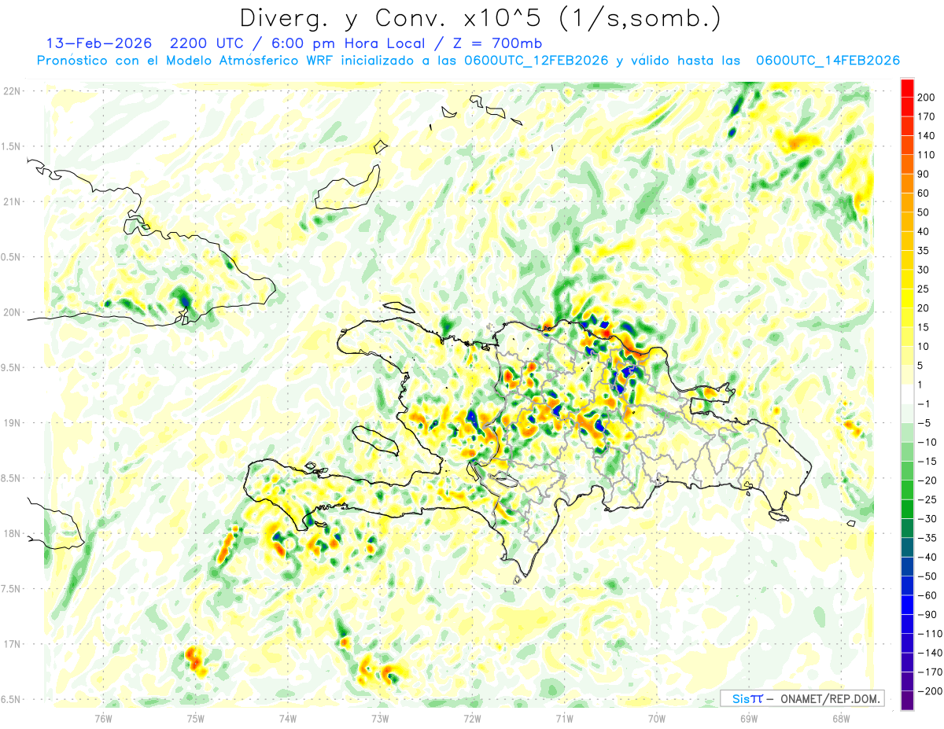Click the positive 90 color scale label
944x729 pixels.
(x=924, y=174)
